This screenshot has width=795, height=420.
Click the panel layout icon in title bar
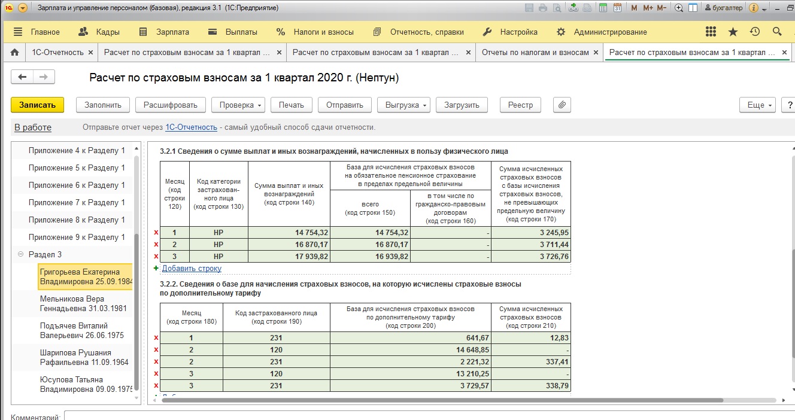click(x=693, y=8)
